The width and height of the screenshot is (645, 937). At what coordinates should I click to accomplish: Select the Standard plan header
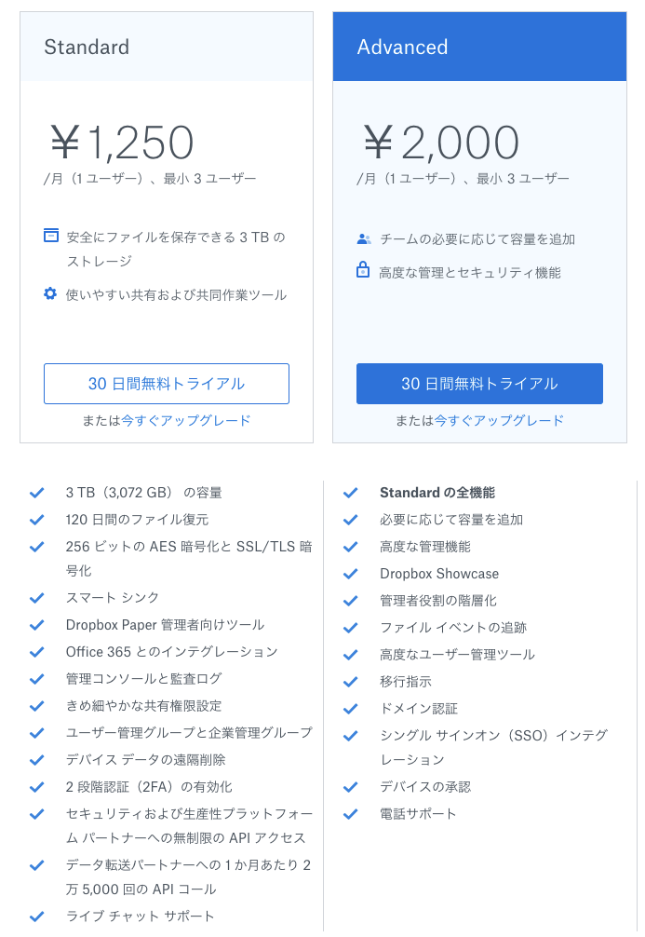(x=167, y=47)
